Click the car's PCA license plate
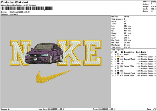This screenshot has height=111, width=157. click(35, 59)
